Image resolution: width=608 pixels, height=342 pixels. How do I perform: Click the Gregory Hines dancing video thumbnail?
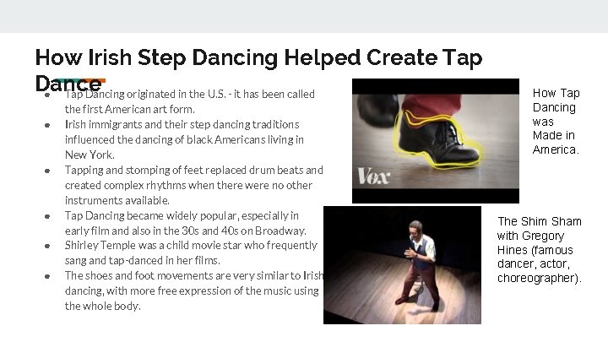pyautogui.click(x=402, y=265)
